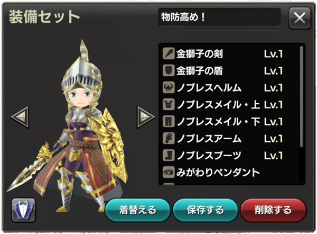The width and height of the screenshot is (317, 234).
Task: Click the accessory icon for みがわりペンダント
Action: [x=169, y=173]
